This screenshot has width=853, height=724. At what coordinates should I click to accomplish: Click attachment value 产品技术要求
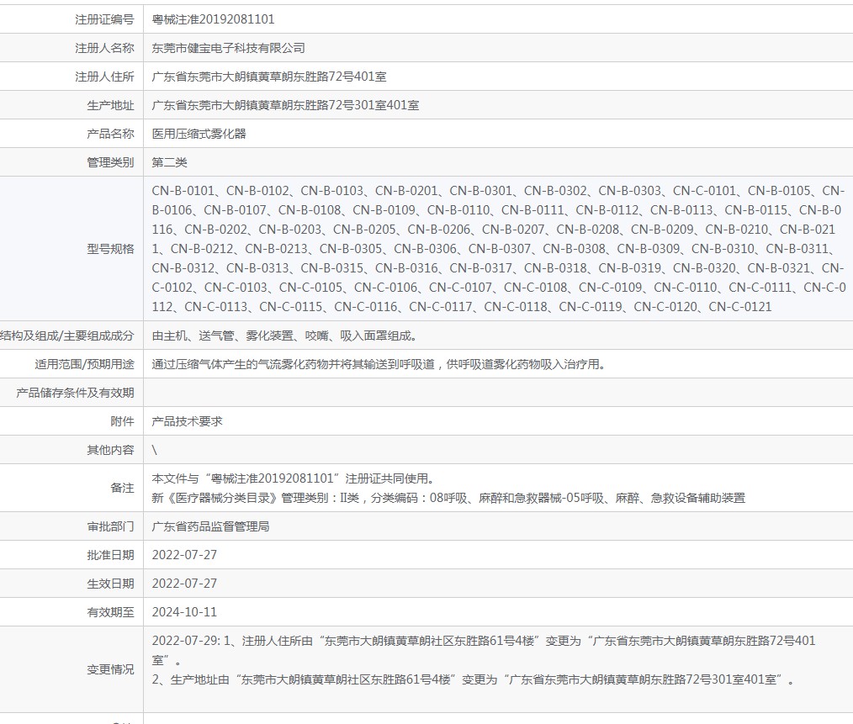pyautogui.click(x=187, y=421)
